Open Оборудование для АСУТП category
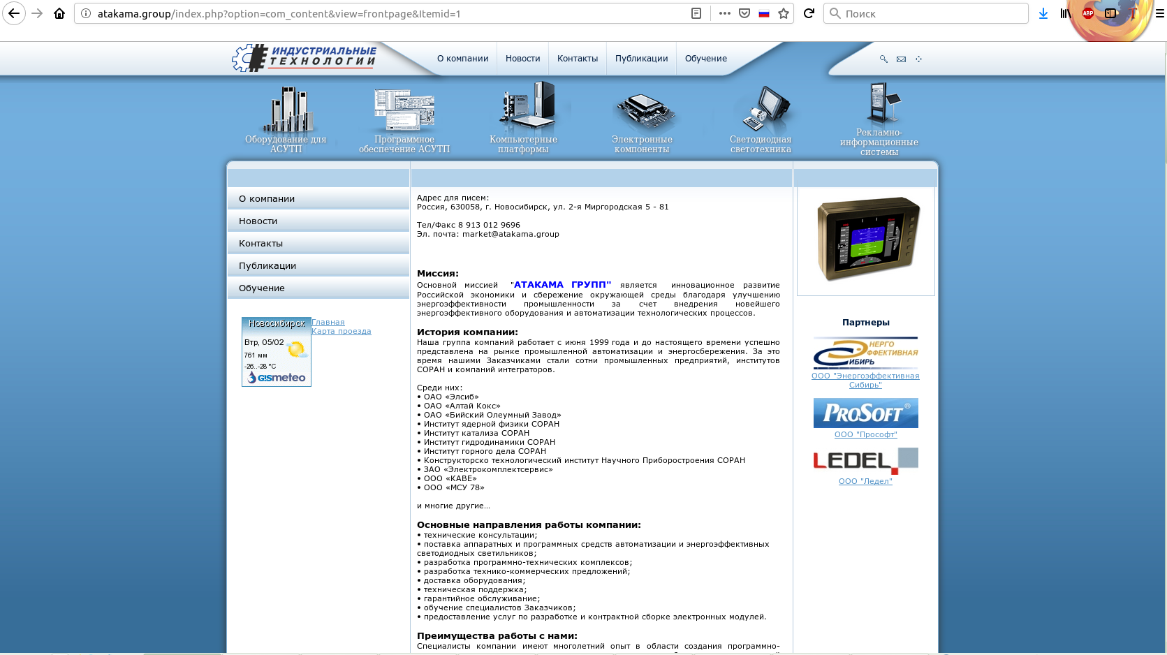 coord(286,119)
